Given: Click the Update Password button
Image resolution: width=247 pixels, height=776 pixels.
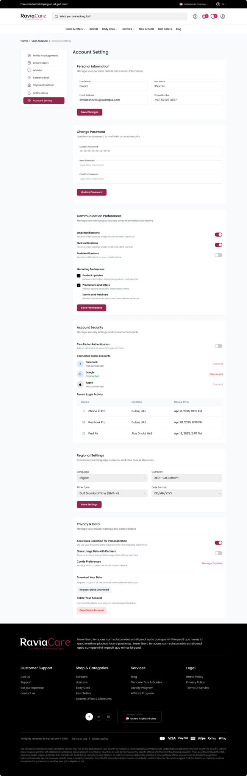Looking at the screenshot, I should point(91,192).
